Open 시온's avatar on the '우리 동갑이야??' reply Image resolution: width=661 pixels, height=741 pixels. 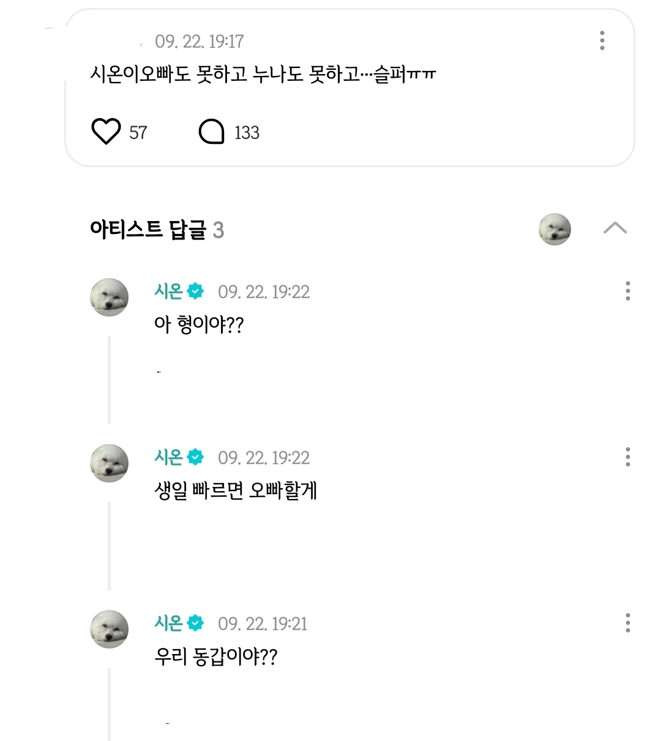[110, 629]
